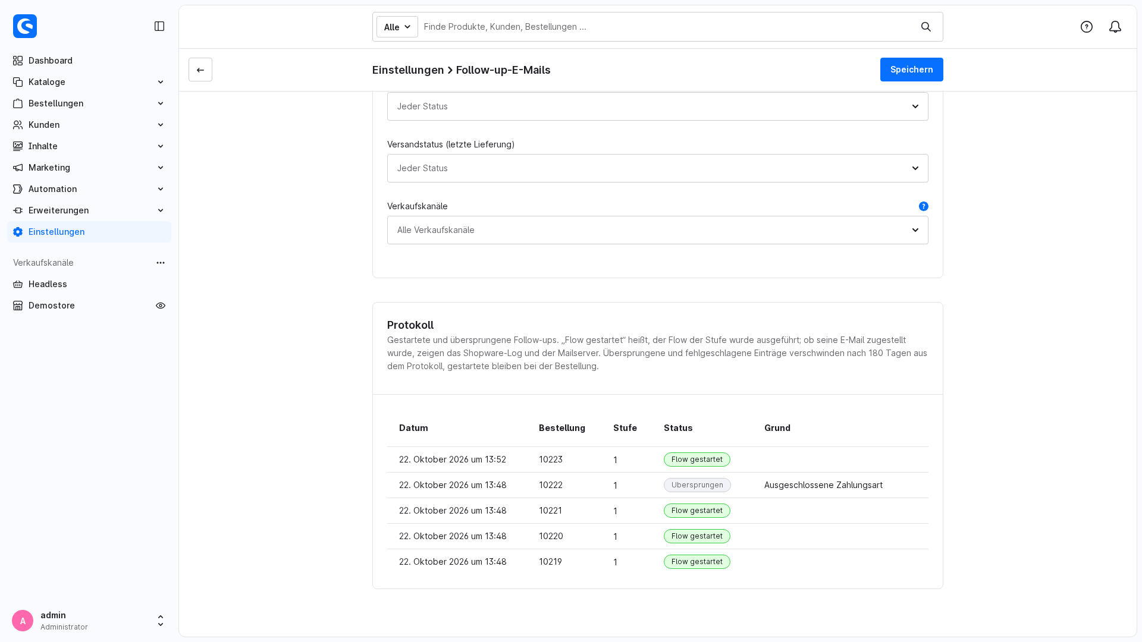The image size is (1142, 642).
Task: Click the Headless basket icon
Action: (x=18, y=284)
